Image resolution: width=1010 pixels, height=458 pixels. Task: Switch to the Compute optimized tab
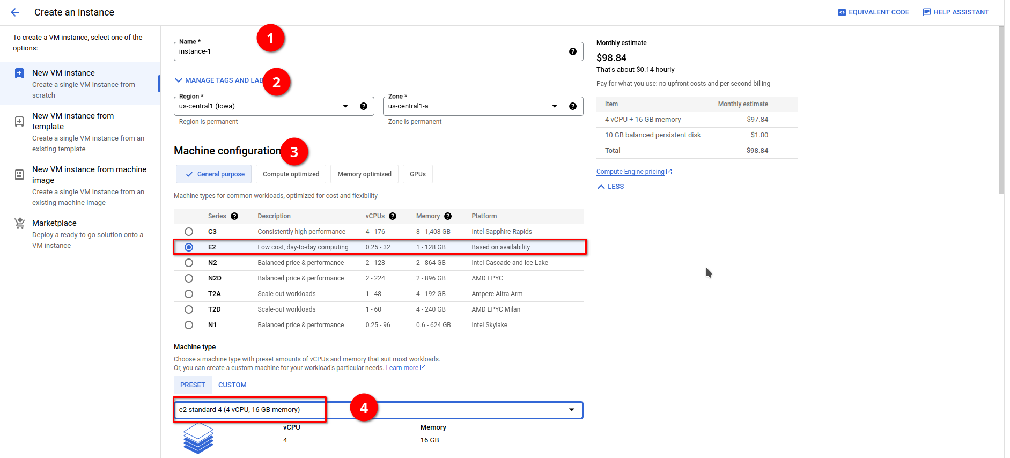point(291,174)
